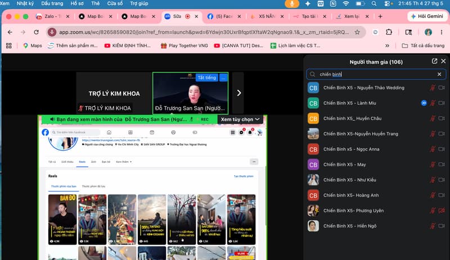This screenshot has width=450, height=260.
Task: Click the orange microphone indicator in menu bar
Action: click(x=292, y=3)
